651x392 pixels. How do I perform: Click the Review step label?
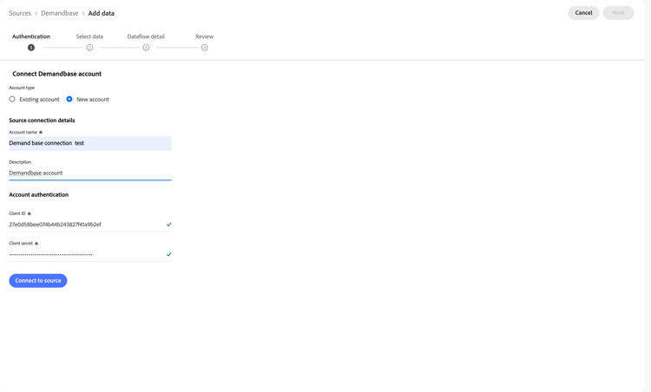coord(205,36)
